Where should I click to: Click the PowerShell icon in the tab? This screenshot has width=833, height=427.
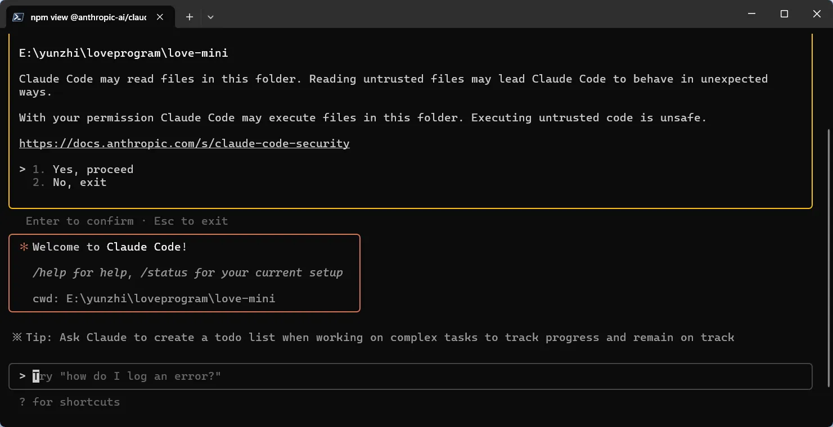tap(18, 17)
